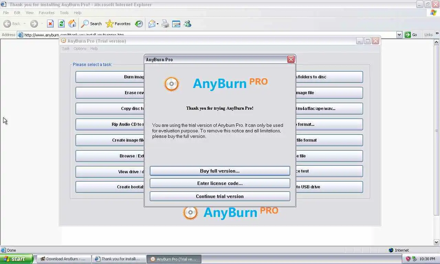Click into the IE address field

[x=210, y=35]
